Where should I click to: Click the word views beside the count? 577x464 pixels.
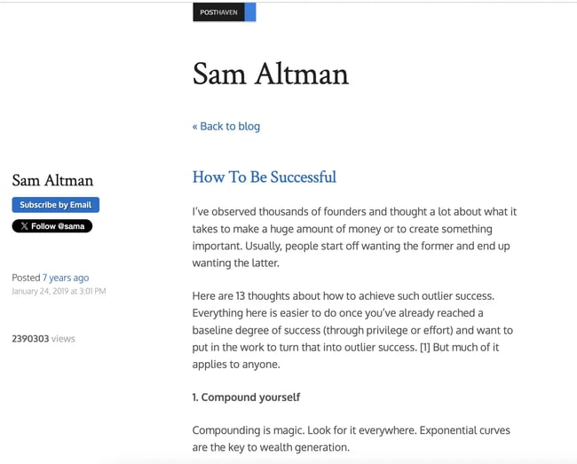[63, 338]
